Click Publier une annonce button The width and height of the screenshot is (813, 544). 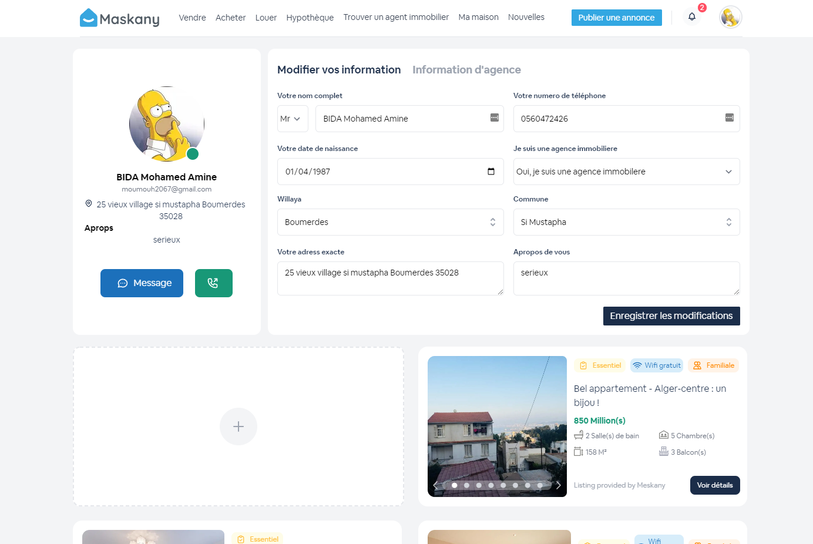(617, 18)
